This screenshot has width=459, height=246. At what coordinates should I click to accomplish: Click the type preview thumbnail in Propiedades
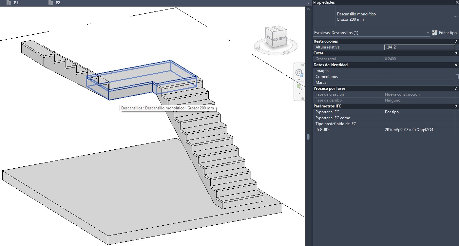pyautogui.click(x=324, y=17)
